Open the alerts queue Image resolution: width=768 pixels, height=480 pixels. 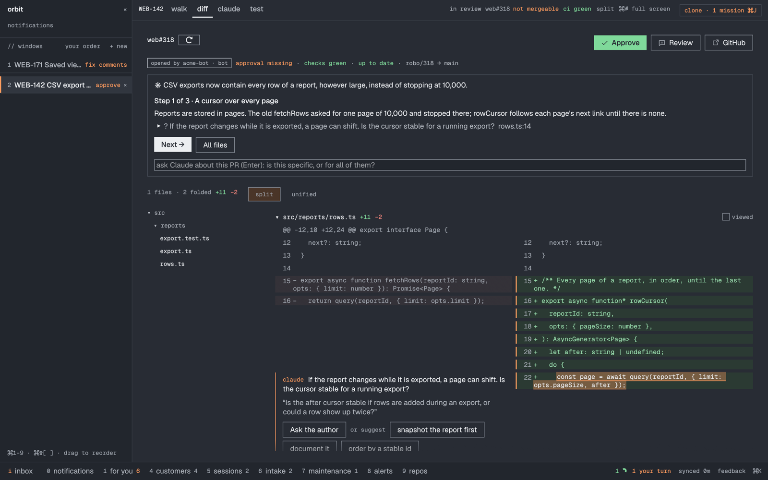380,471
